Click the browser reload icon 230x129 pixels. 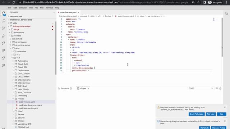(x=14, y=3)
